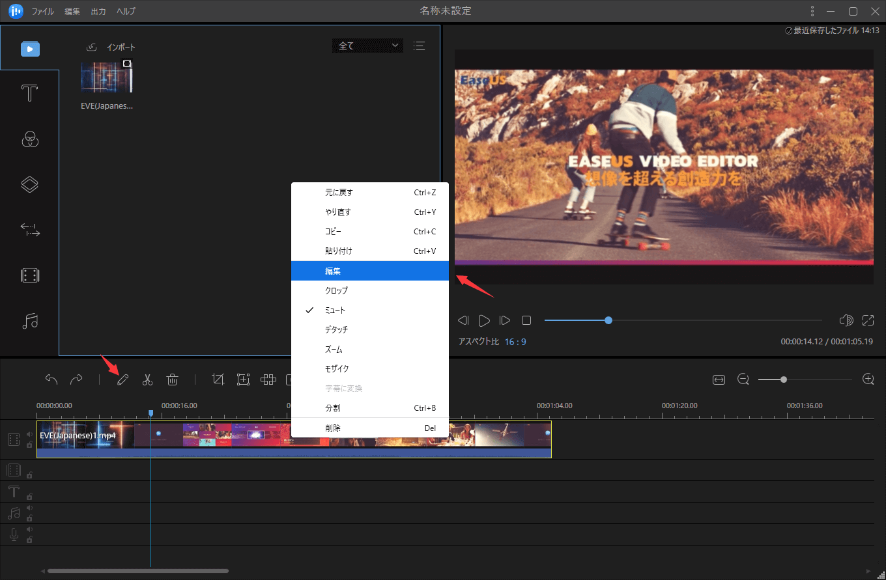This screenshot has height=580, width=886.
Task: Choose 分割 from the context menu
Action: point(370,408)
